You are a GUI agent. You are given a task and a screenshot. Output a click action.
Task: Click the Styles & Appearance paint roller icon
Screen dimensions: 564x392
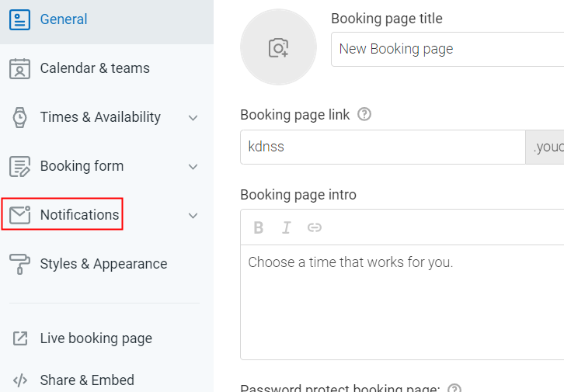19,264
